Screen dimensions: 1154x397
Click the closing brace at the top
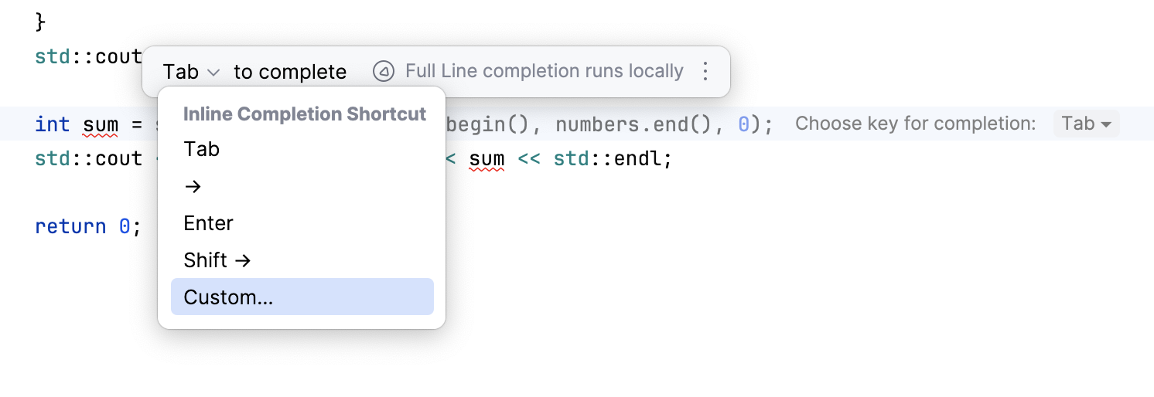41,22
